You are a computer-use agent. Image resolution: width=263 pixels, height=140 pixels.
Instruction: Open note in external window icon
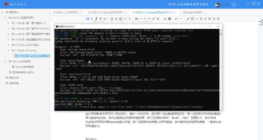(x=192, y=19)
